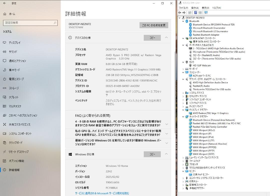Click the Clipboard (クリップボード) sidebar icon
Viewport: 270px width, 196px height.
4,143
